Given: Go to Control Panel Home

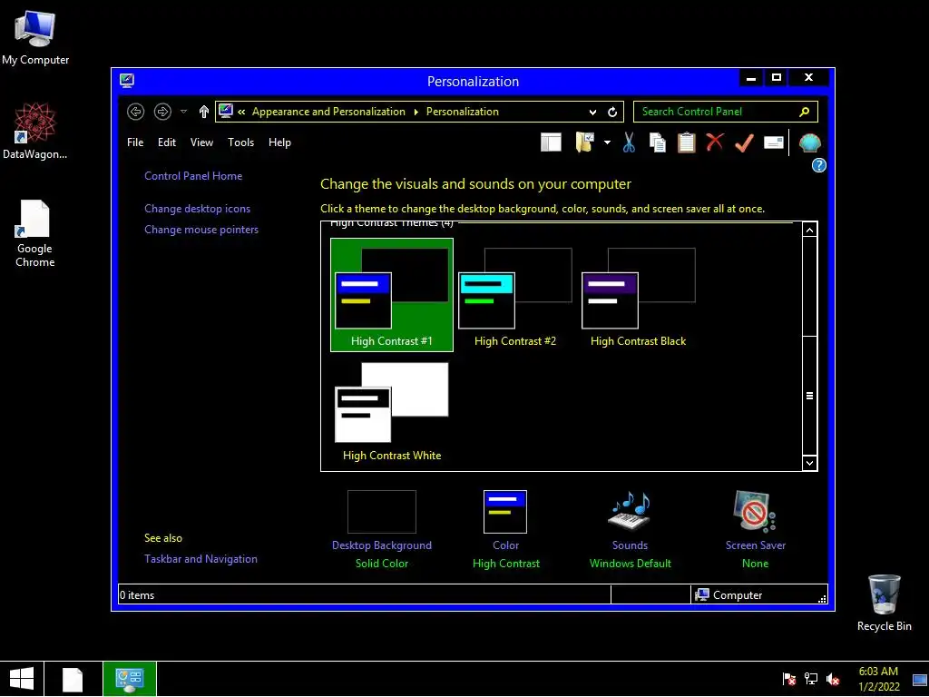Looking at the screenshot, I should click(193, 176).
